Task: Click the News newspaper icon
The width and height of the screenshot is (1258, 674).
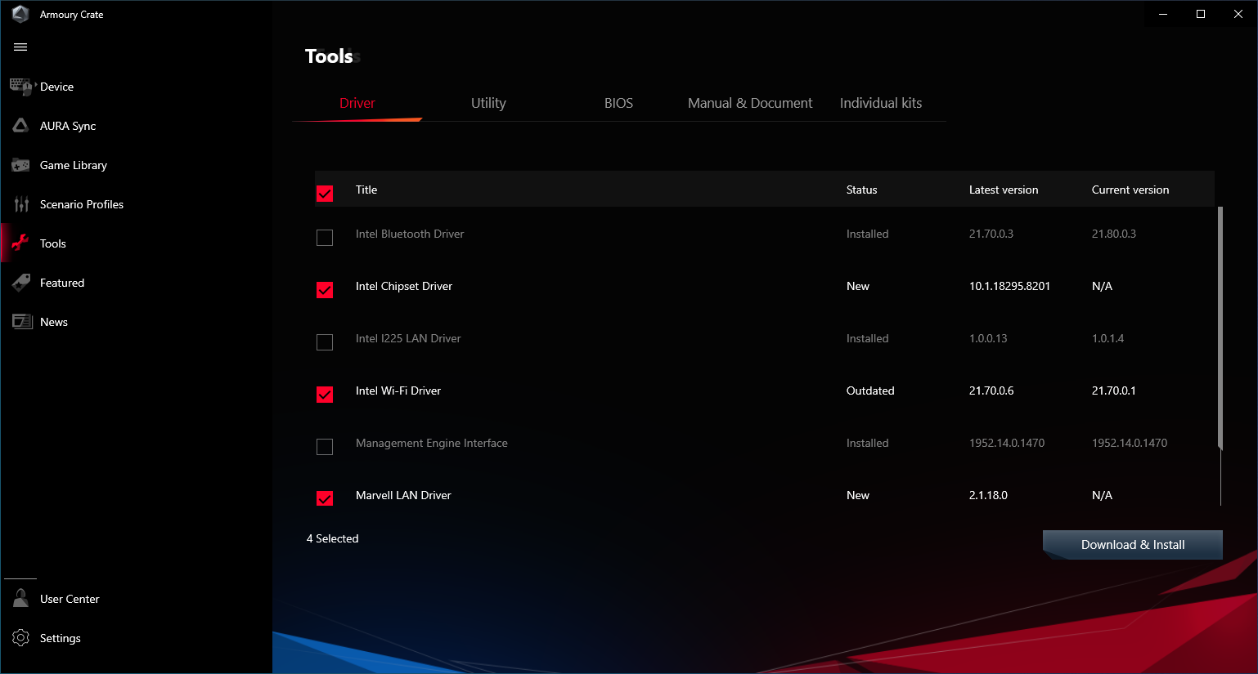Action: [x=22, y=322]
